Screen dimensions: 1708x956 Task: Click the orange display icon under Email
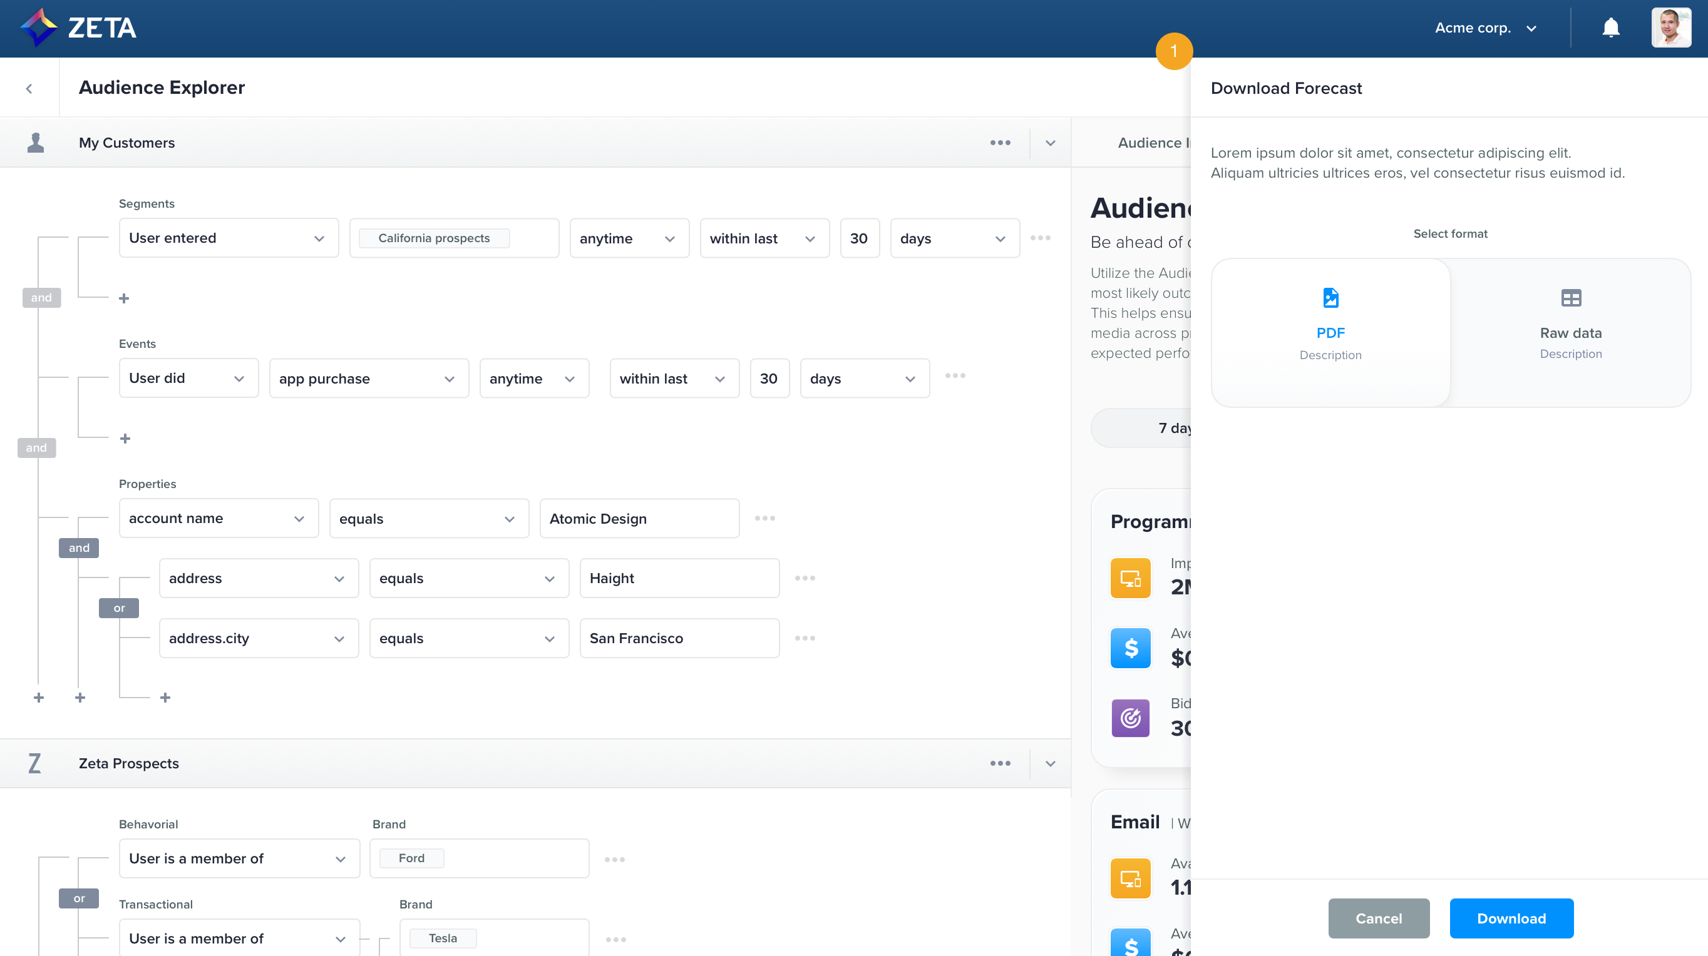point(1131,878)
